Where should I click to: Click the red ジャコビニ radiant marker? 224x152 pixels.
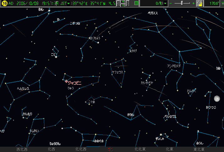[x=66, y=81]
